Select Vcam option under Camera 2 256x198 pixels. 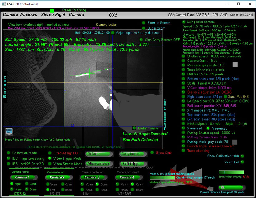(x=48, y=184)
